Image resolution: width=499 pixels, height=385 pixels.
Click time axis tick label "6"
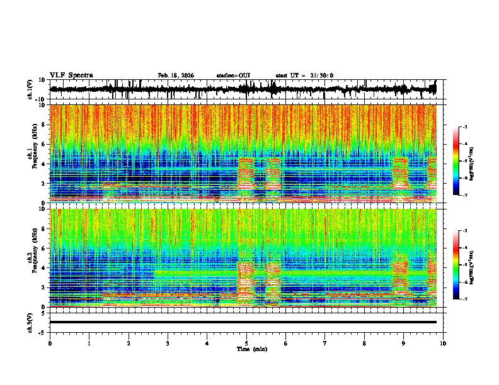point(286,343)
